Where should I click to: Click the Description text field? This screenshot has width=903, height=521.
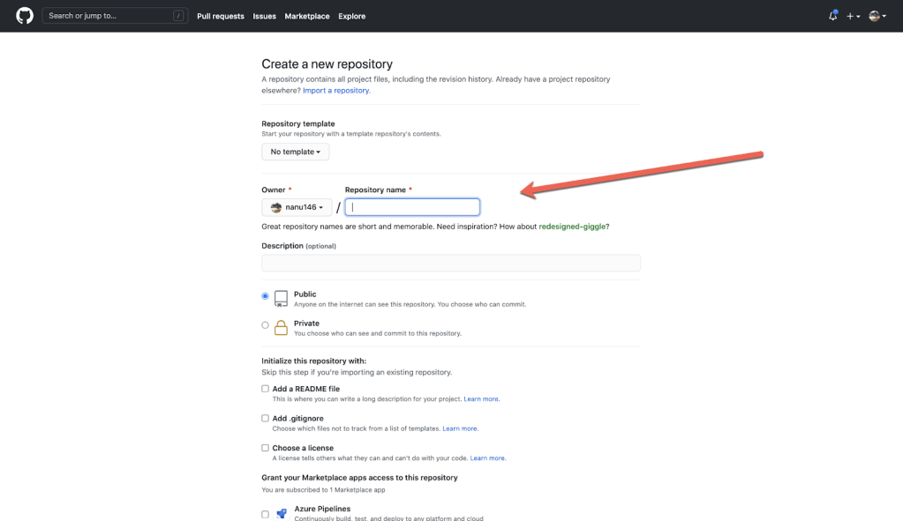[x=450, y=263]
